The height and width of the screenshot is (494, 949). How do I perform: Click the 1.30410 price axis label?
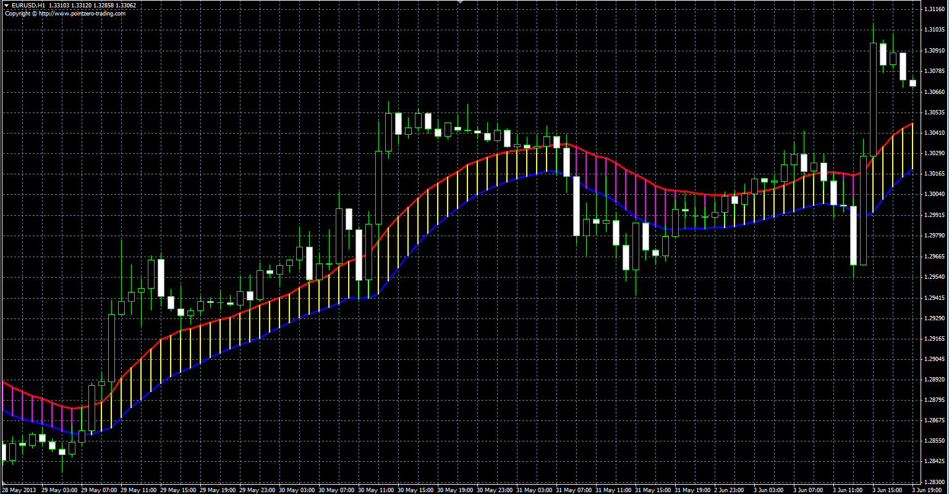(934, 133)
